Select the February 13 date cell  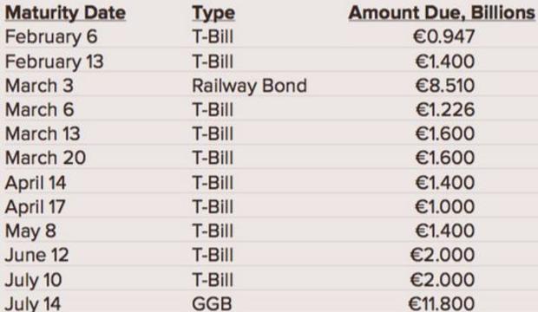point(54,62)
